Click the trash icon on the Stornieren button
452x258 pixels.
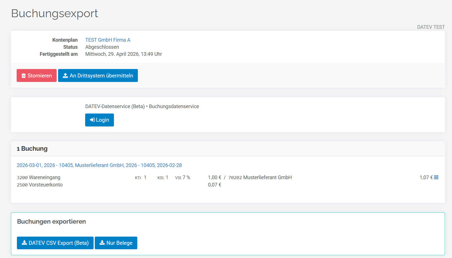point(24,75)
